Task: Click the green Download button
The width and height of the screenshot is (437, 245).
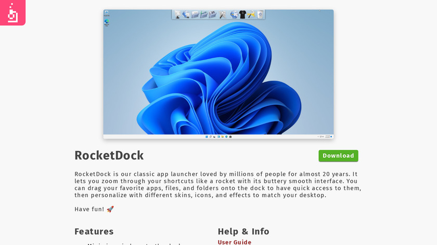Action: click(x=338, y=156)
